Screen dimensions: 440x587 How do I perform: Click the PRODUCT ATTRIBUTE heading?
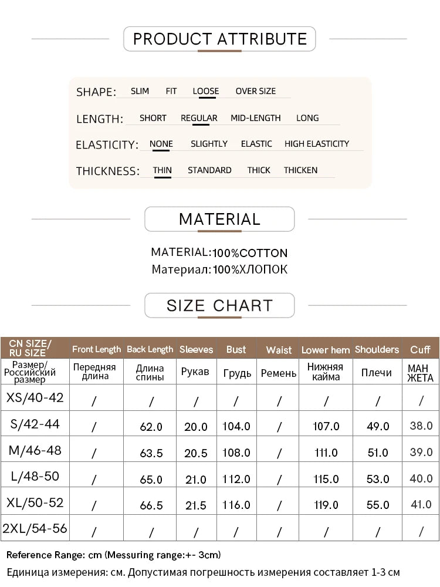(x=220, y=39)
